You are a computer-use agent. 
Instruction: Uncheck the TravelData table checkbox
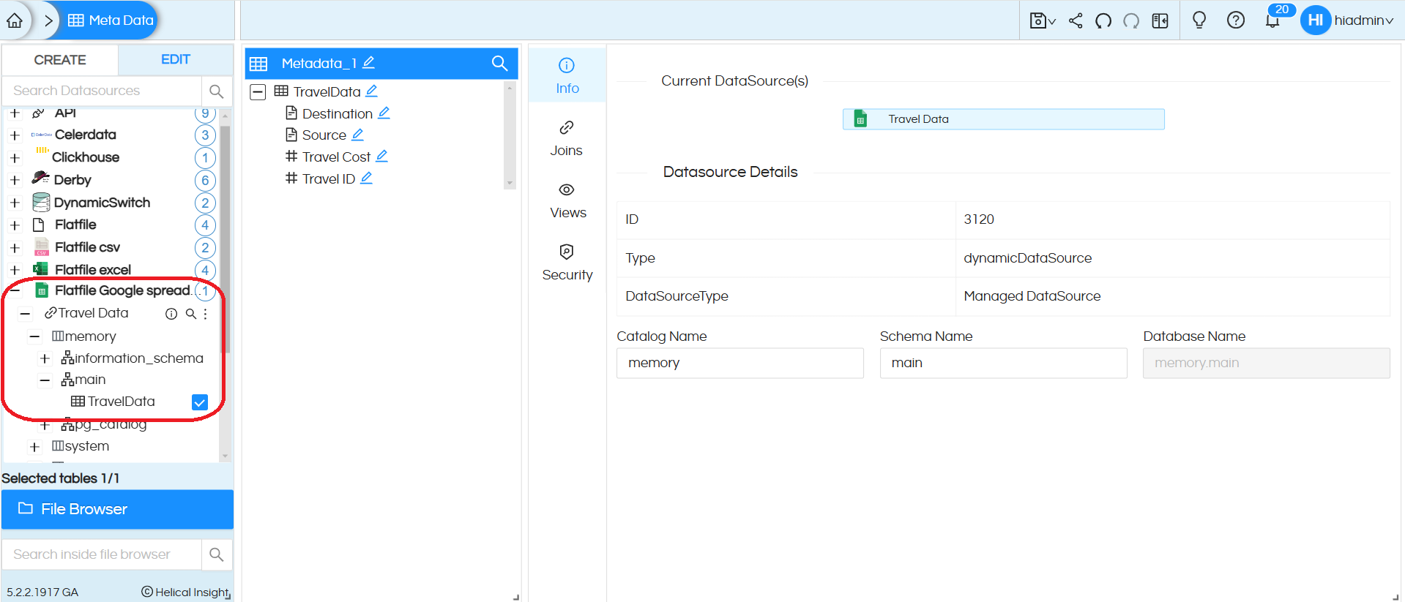(x=200, y=402)
